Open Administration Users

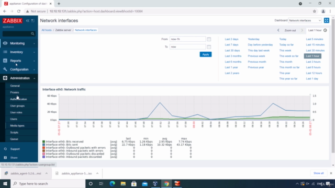14,119
